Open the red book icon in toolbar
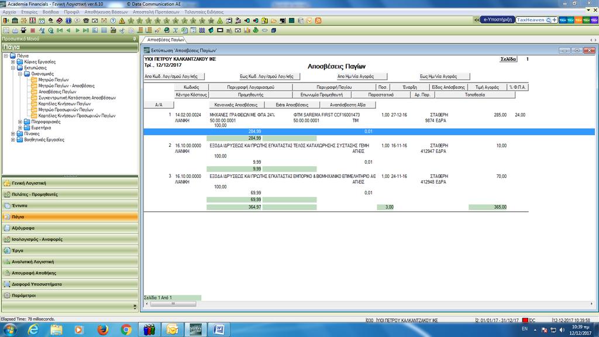Image resolution: width=599 pixels, height=337 pixels. pos(59,20)
